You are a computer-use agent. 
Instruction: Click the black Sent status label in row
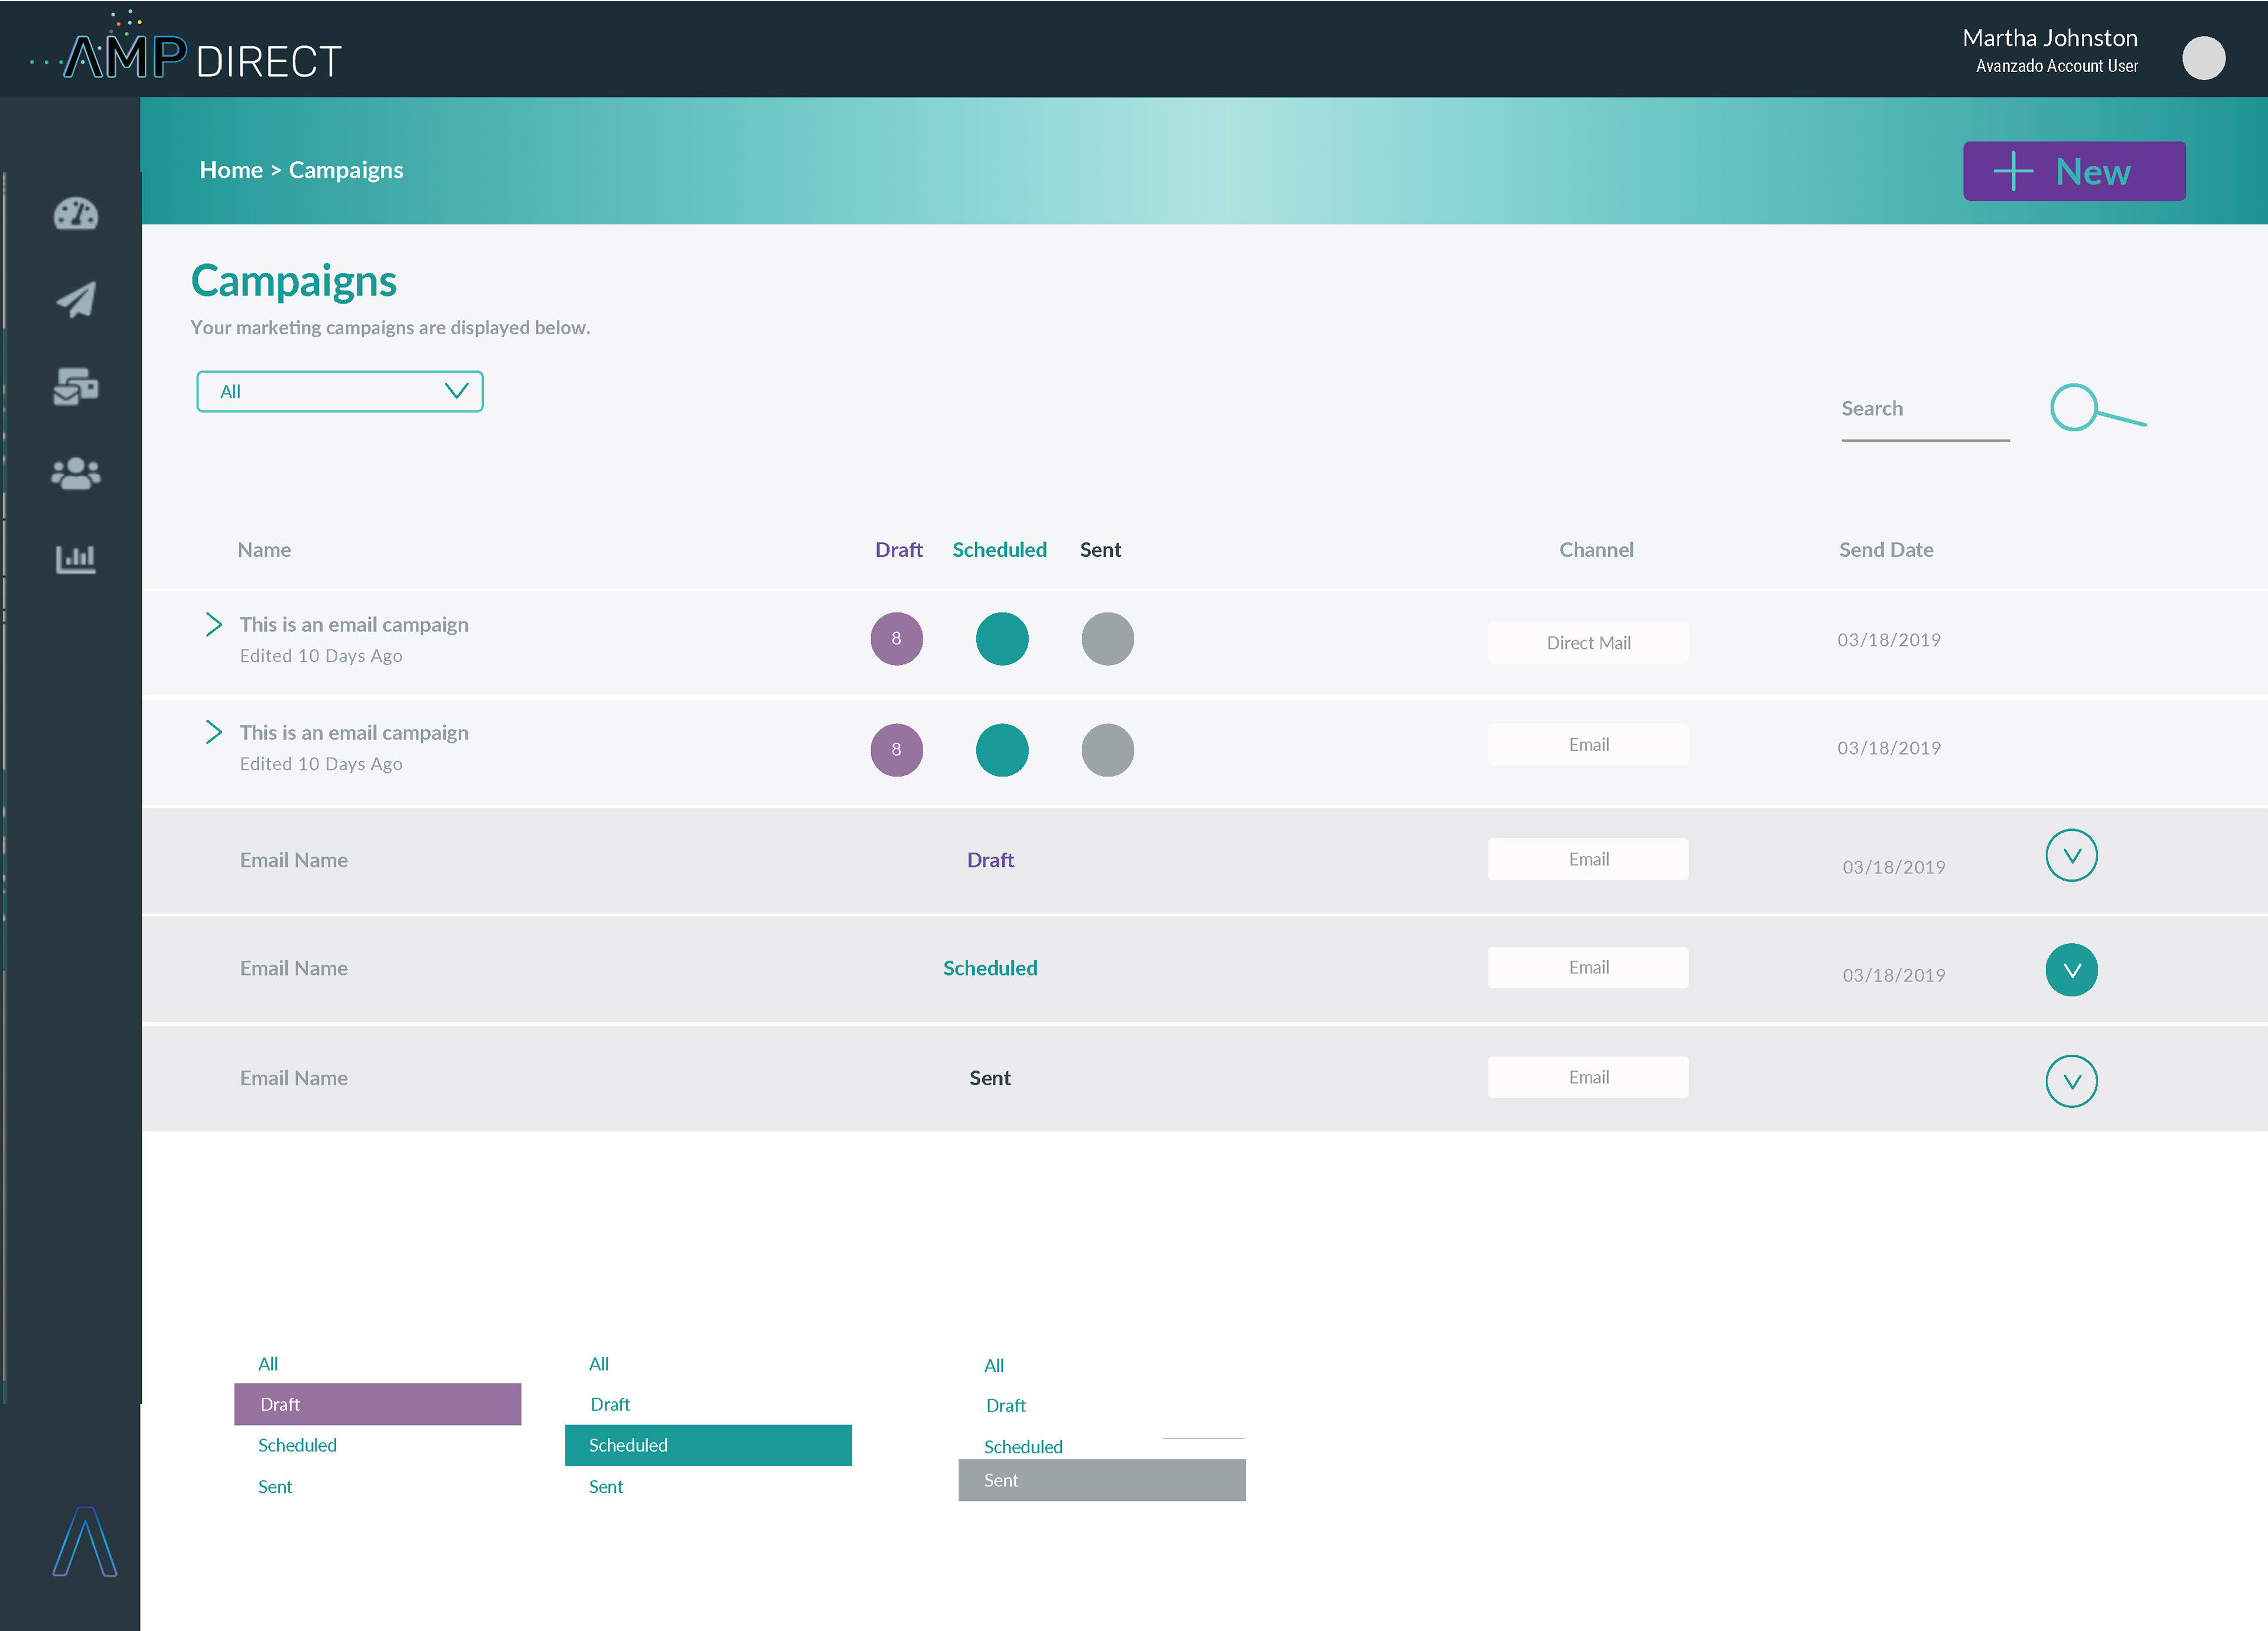point(990,1078)
